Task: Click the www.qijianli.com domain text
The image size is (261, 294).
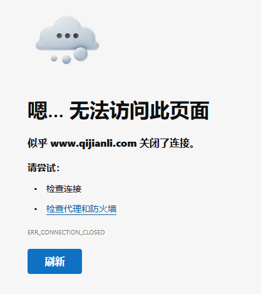Action: tap(94, 144)
